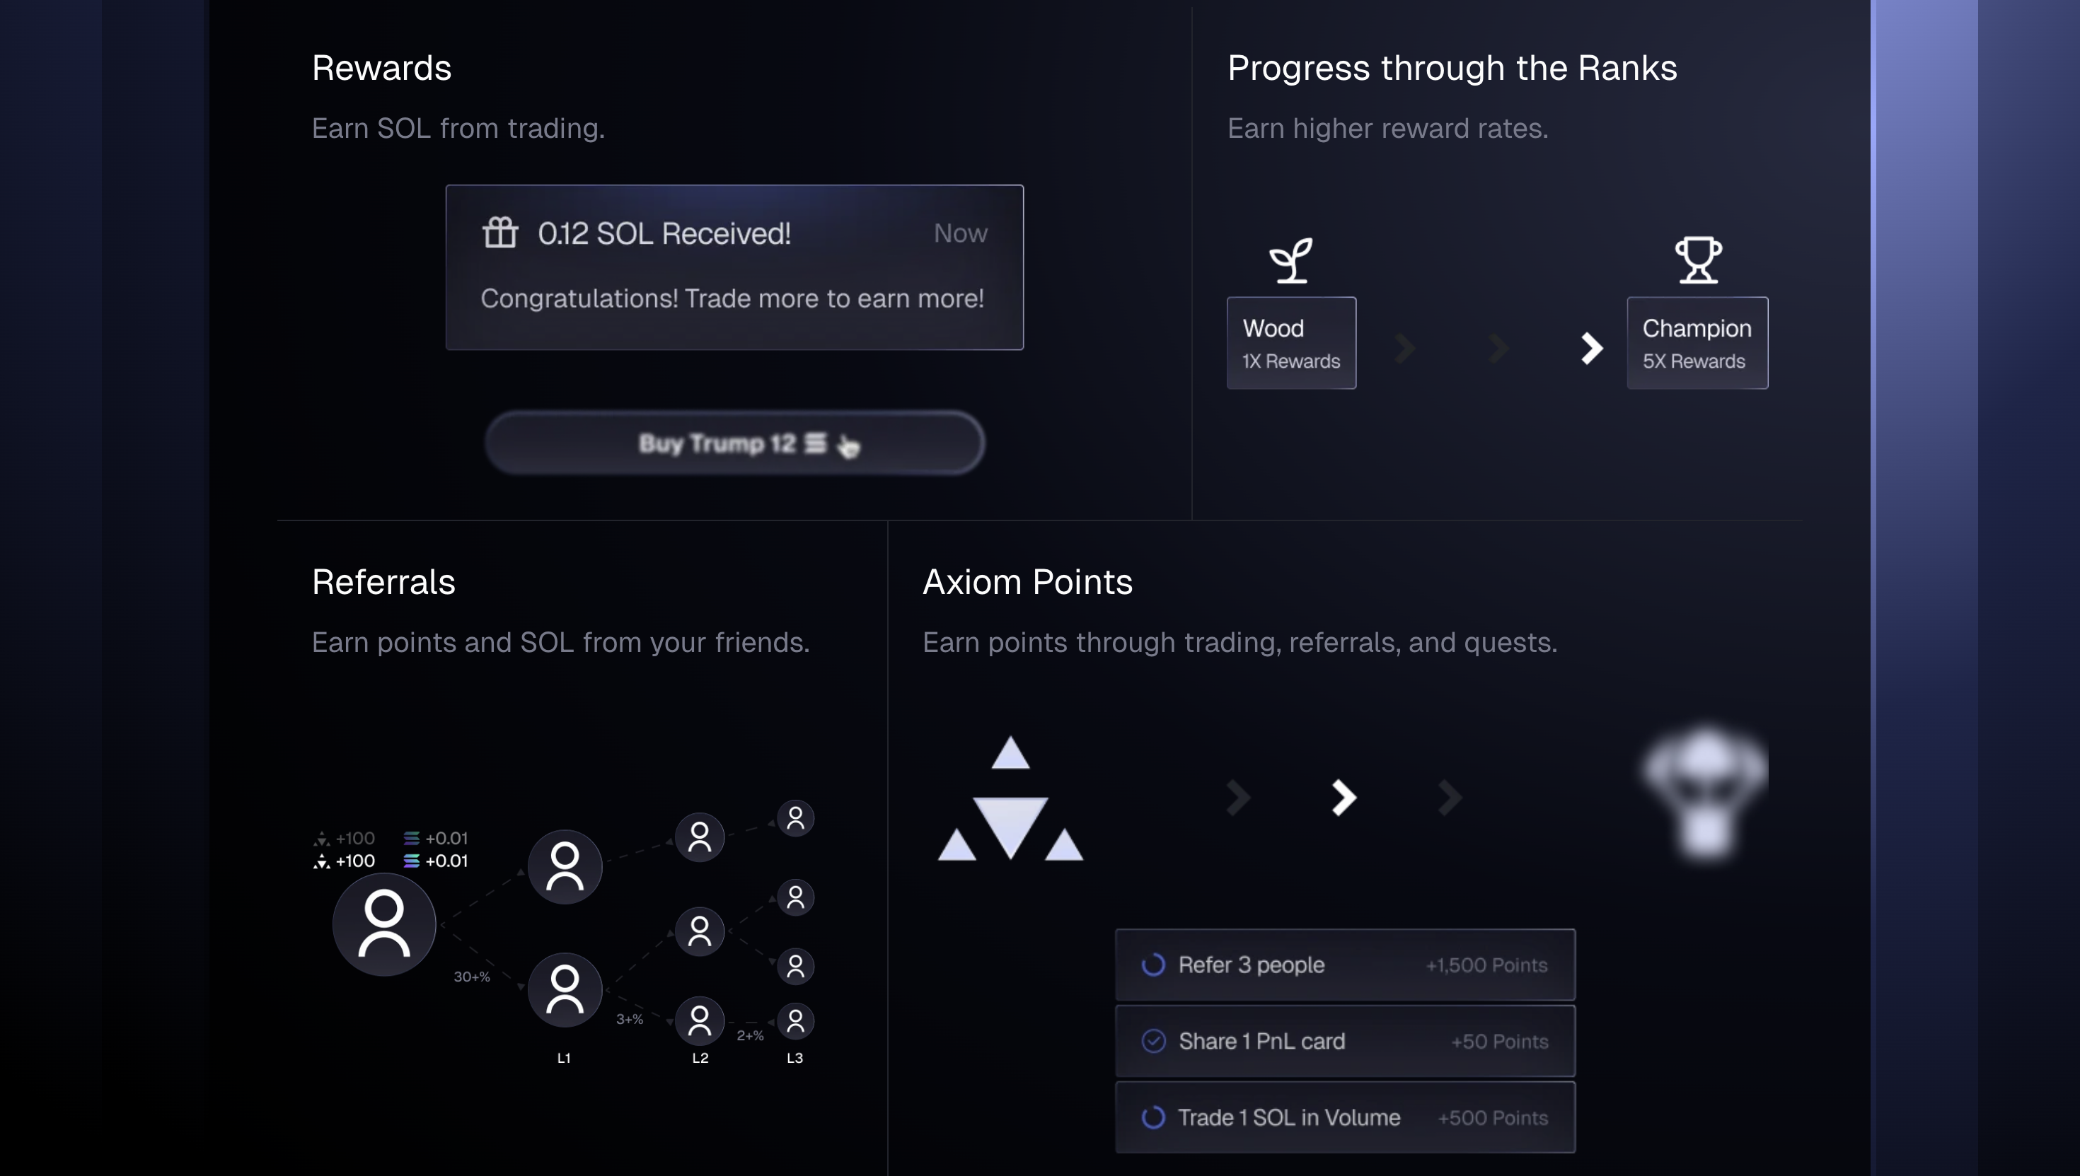Click the bright chevron in Axiom Points
This screenshot has height=1176, width=2080.
1343,798
